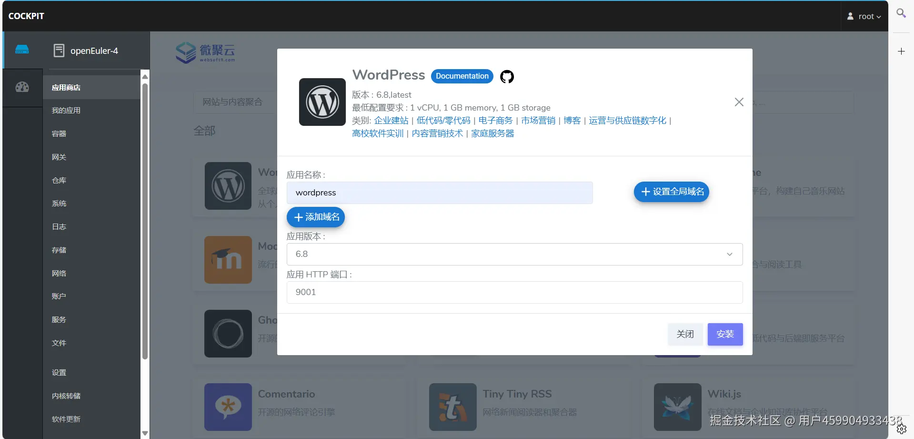
Task: Open the 运营与供应链数字化 category link
Action: 627,121
